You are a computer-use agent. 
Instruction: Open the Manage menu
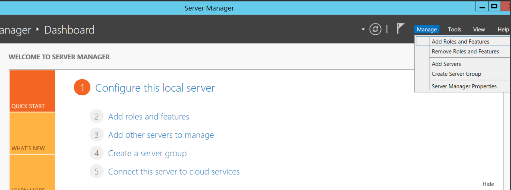(x=427, y=29)
